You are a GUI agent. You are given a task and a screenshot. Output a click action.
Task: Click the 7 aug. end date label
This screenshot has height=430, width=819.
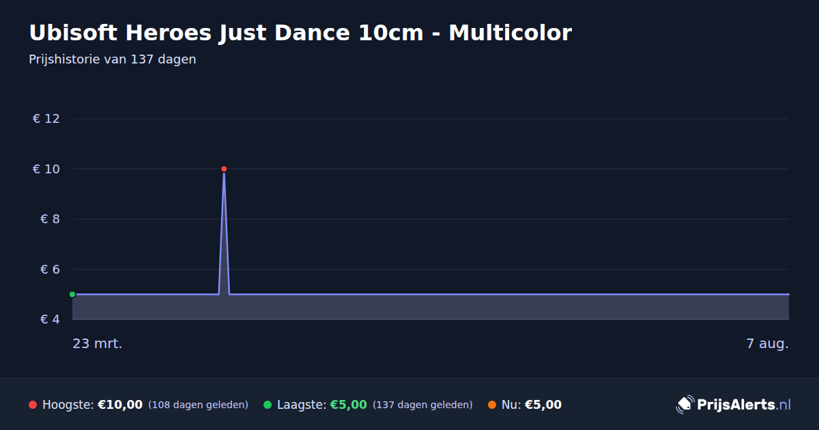click(767, 344)
